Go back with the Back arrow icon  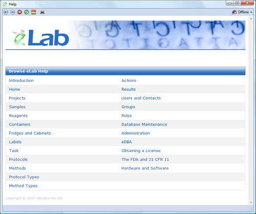tap(6, 12)
